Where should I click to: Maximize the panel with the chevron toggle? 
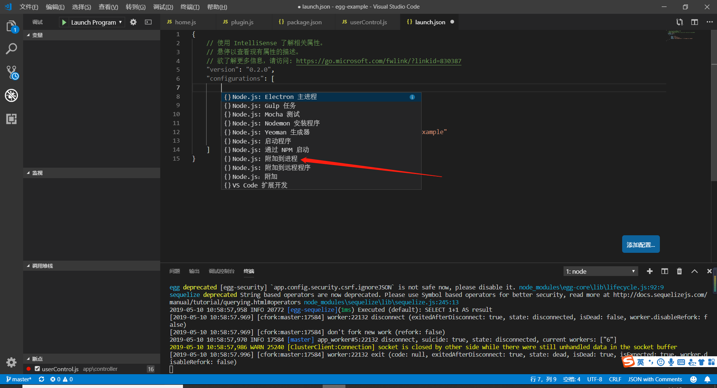point(695,271)
